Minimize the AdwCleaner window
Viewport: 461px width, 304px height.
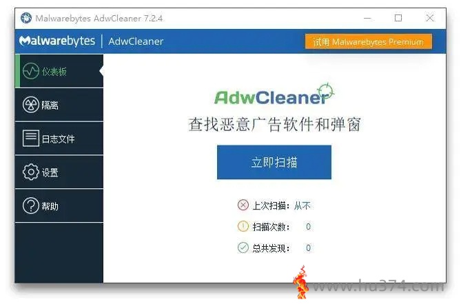click(367, 18)
